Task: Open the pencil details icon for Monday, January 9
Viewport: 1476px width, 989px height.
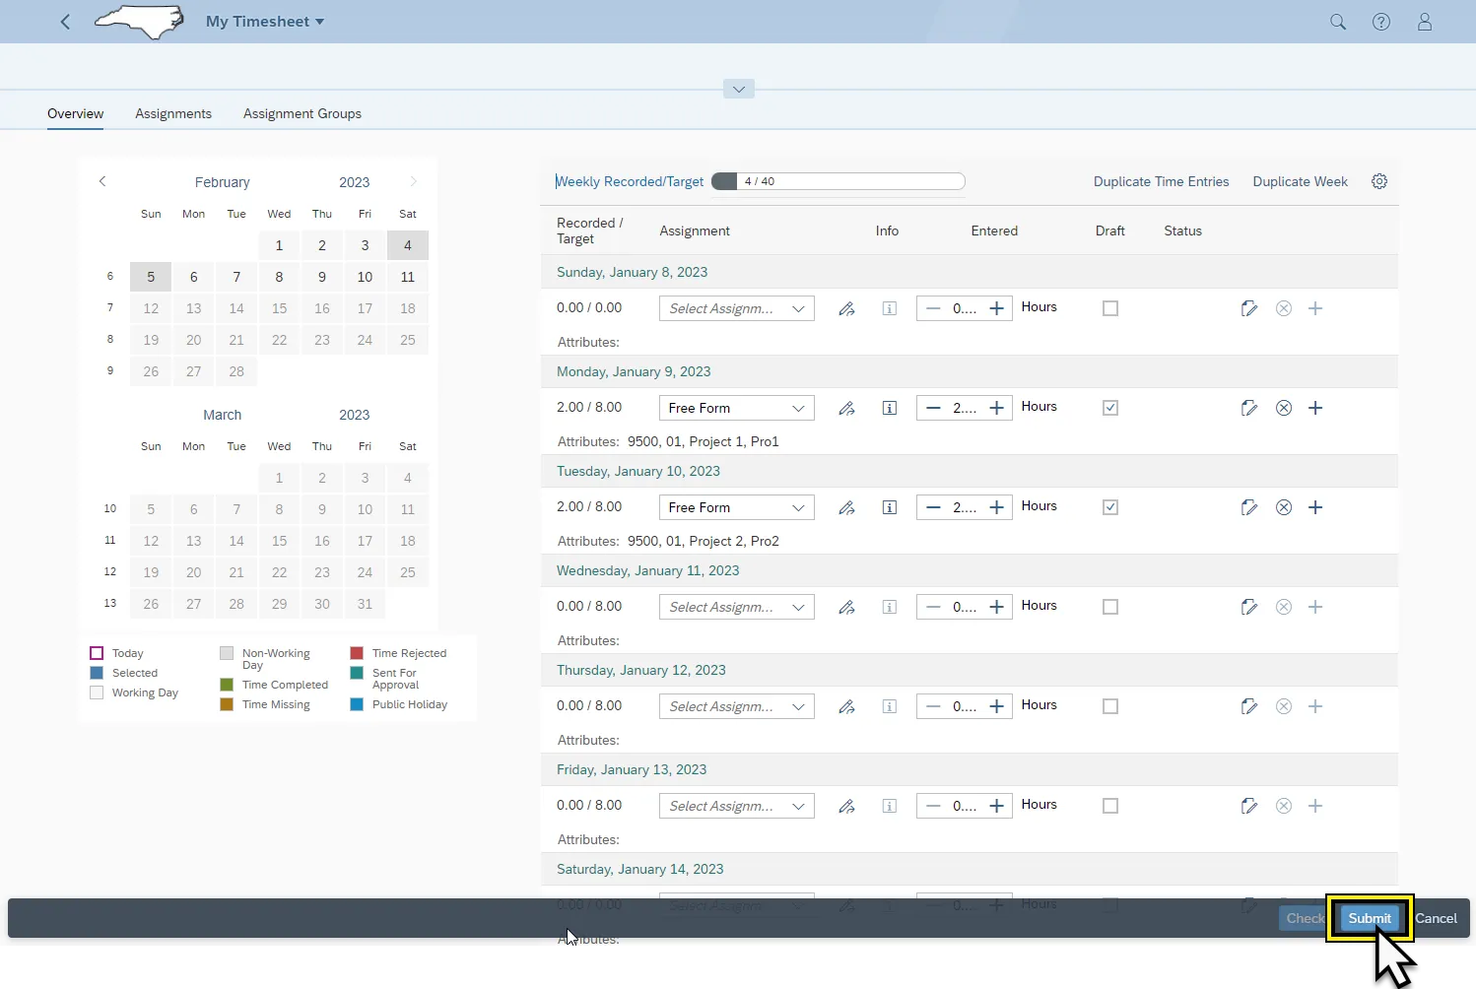Action: tap(846, 408)
